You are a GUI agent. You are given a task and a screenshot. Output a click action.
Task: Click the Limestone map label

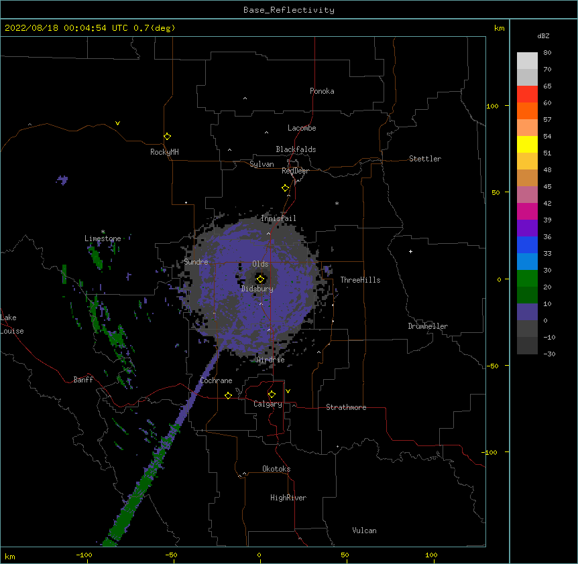click(x=103, y=238)
